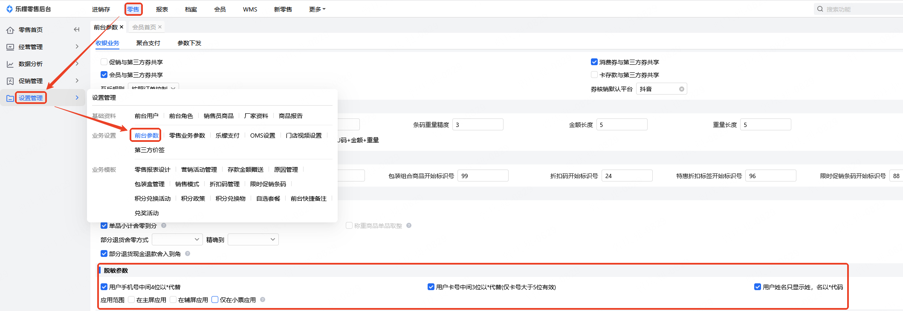Close the 前台参数 tab
The image size is (903, 311).
[x=122, y=27]
